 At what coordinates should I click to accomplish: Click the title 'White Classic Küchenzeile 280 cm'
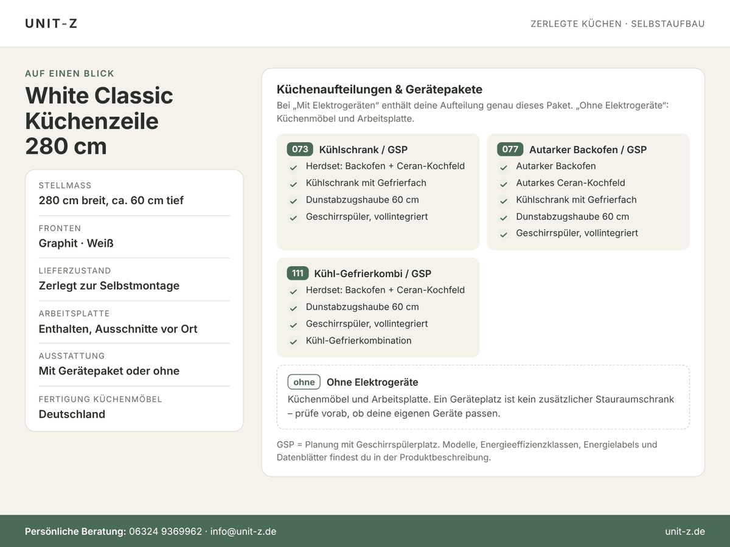(99, 121)
